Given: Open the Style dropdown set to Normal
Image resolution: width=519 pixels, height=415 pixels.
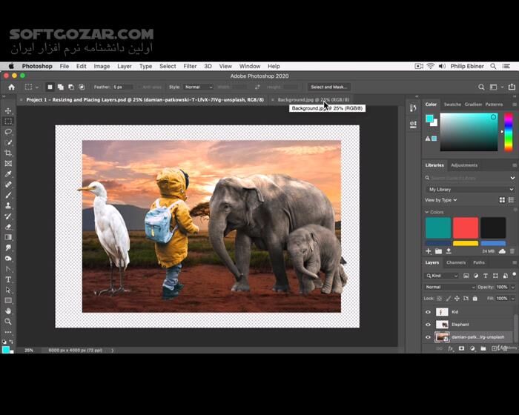Looking at the screenshot, I should [198, 87].
